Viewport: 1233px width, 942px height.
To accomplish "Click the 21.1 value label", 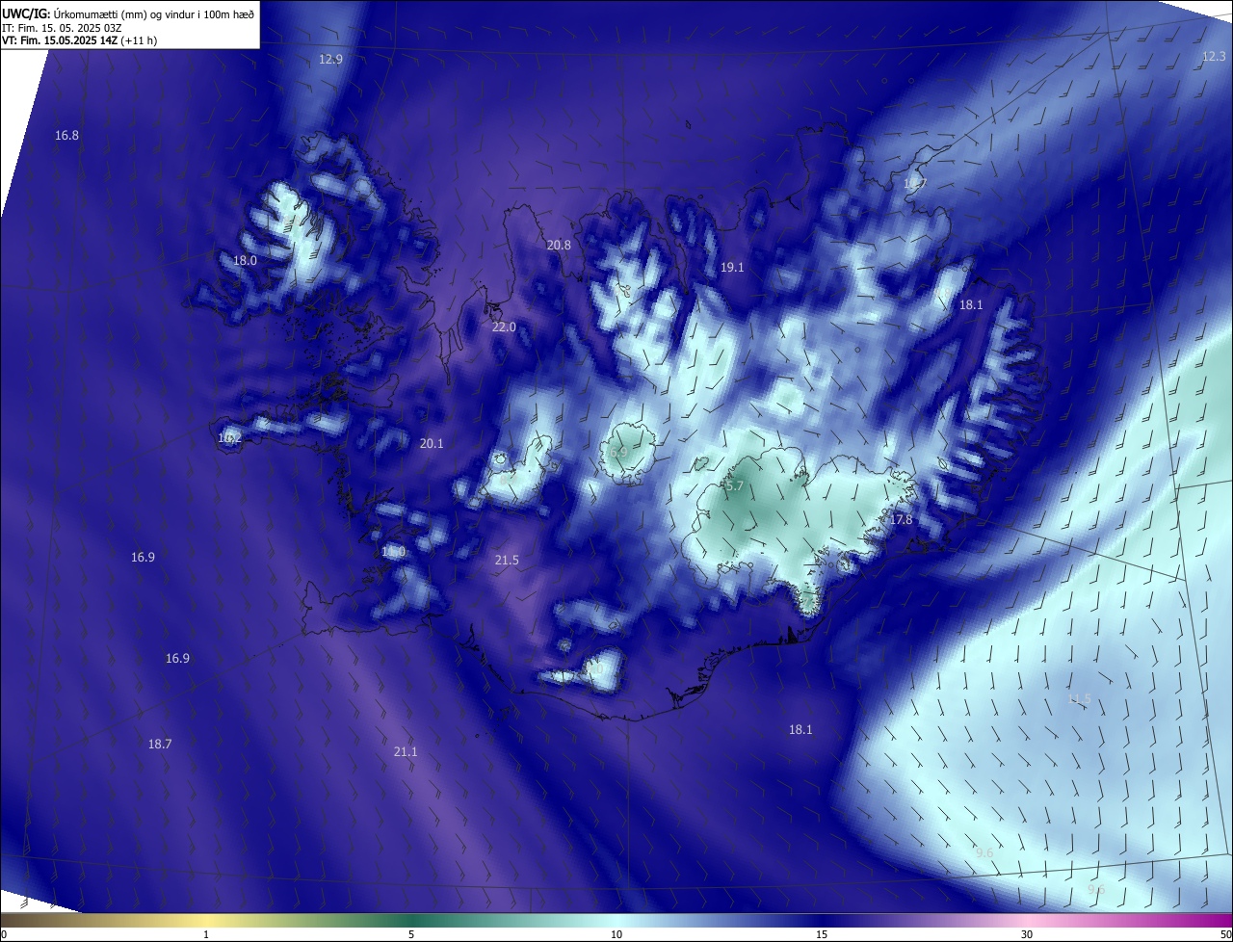I will click(x=406, y=751).
